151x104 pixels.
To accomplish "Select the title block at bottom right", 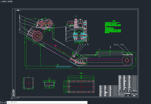I will [x=128, y=94].
